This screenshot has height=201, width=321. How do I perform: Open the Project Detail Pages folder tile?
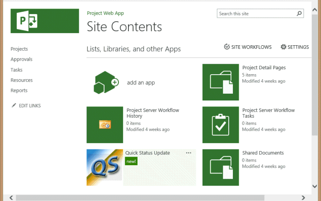point(221,82)
